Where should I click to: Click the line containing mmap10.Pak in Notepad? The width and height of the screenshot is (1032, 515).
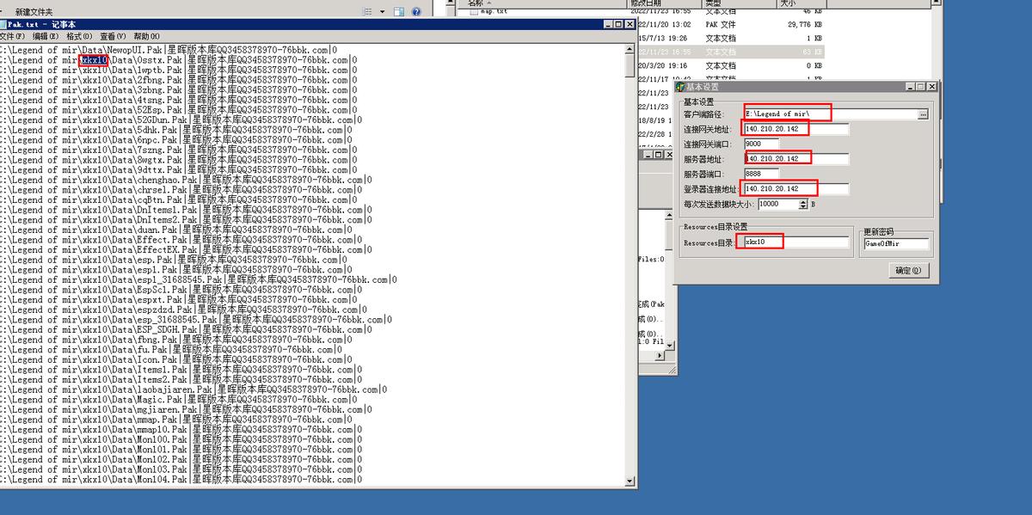[181, 429]
